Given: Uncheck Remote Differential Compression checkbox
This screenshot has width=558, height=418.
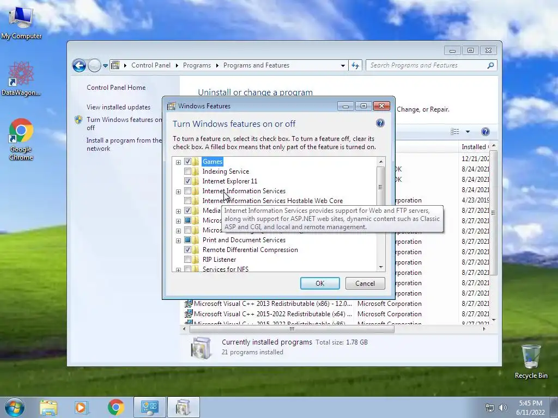Looking at the screenshot, I should [x=187, y=250].
